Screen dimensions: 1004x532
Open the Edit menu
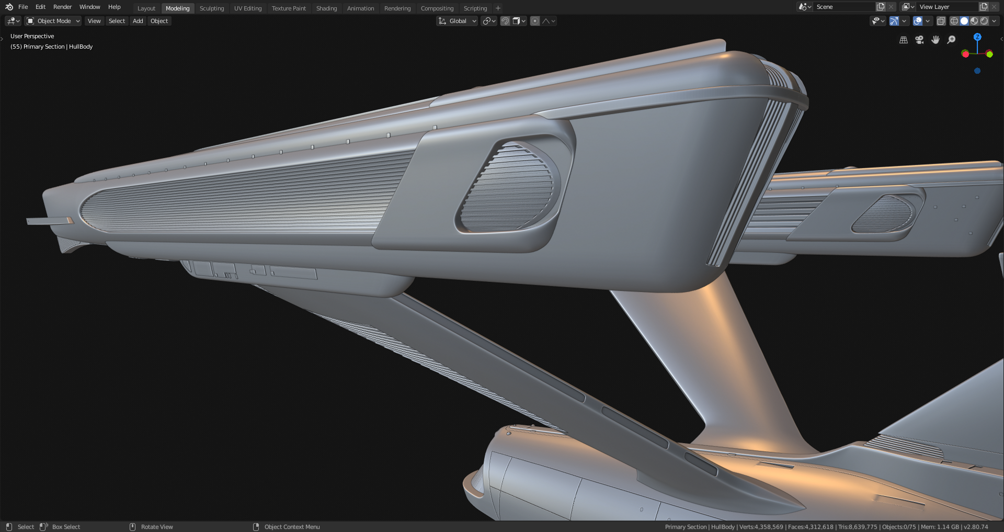[x=40, y=7]
